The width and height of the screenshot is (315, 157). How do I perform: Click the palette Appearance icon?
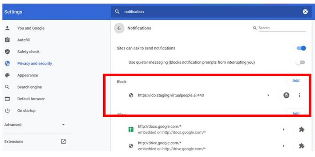7,75
